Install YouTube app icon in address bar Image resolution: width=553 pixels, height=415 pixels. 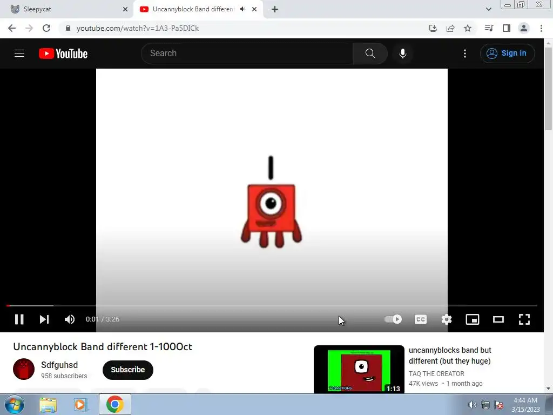pyautogui.click(x=433, y=28)
